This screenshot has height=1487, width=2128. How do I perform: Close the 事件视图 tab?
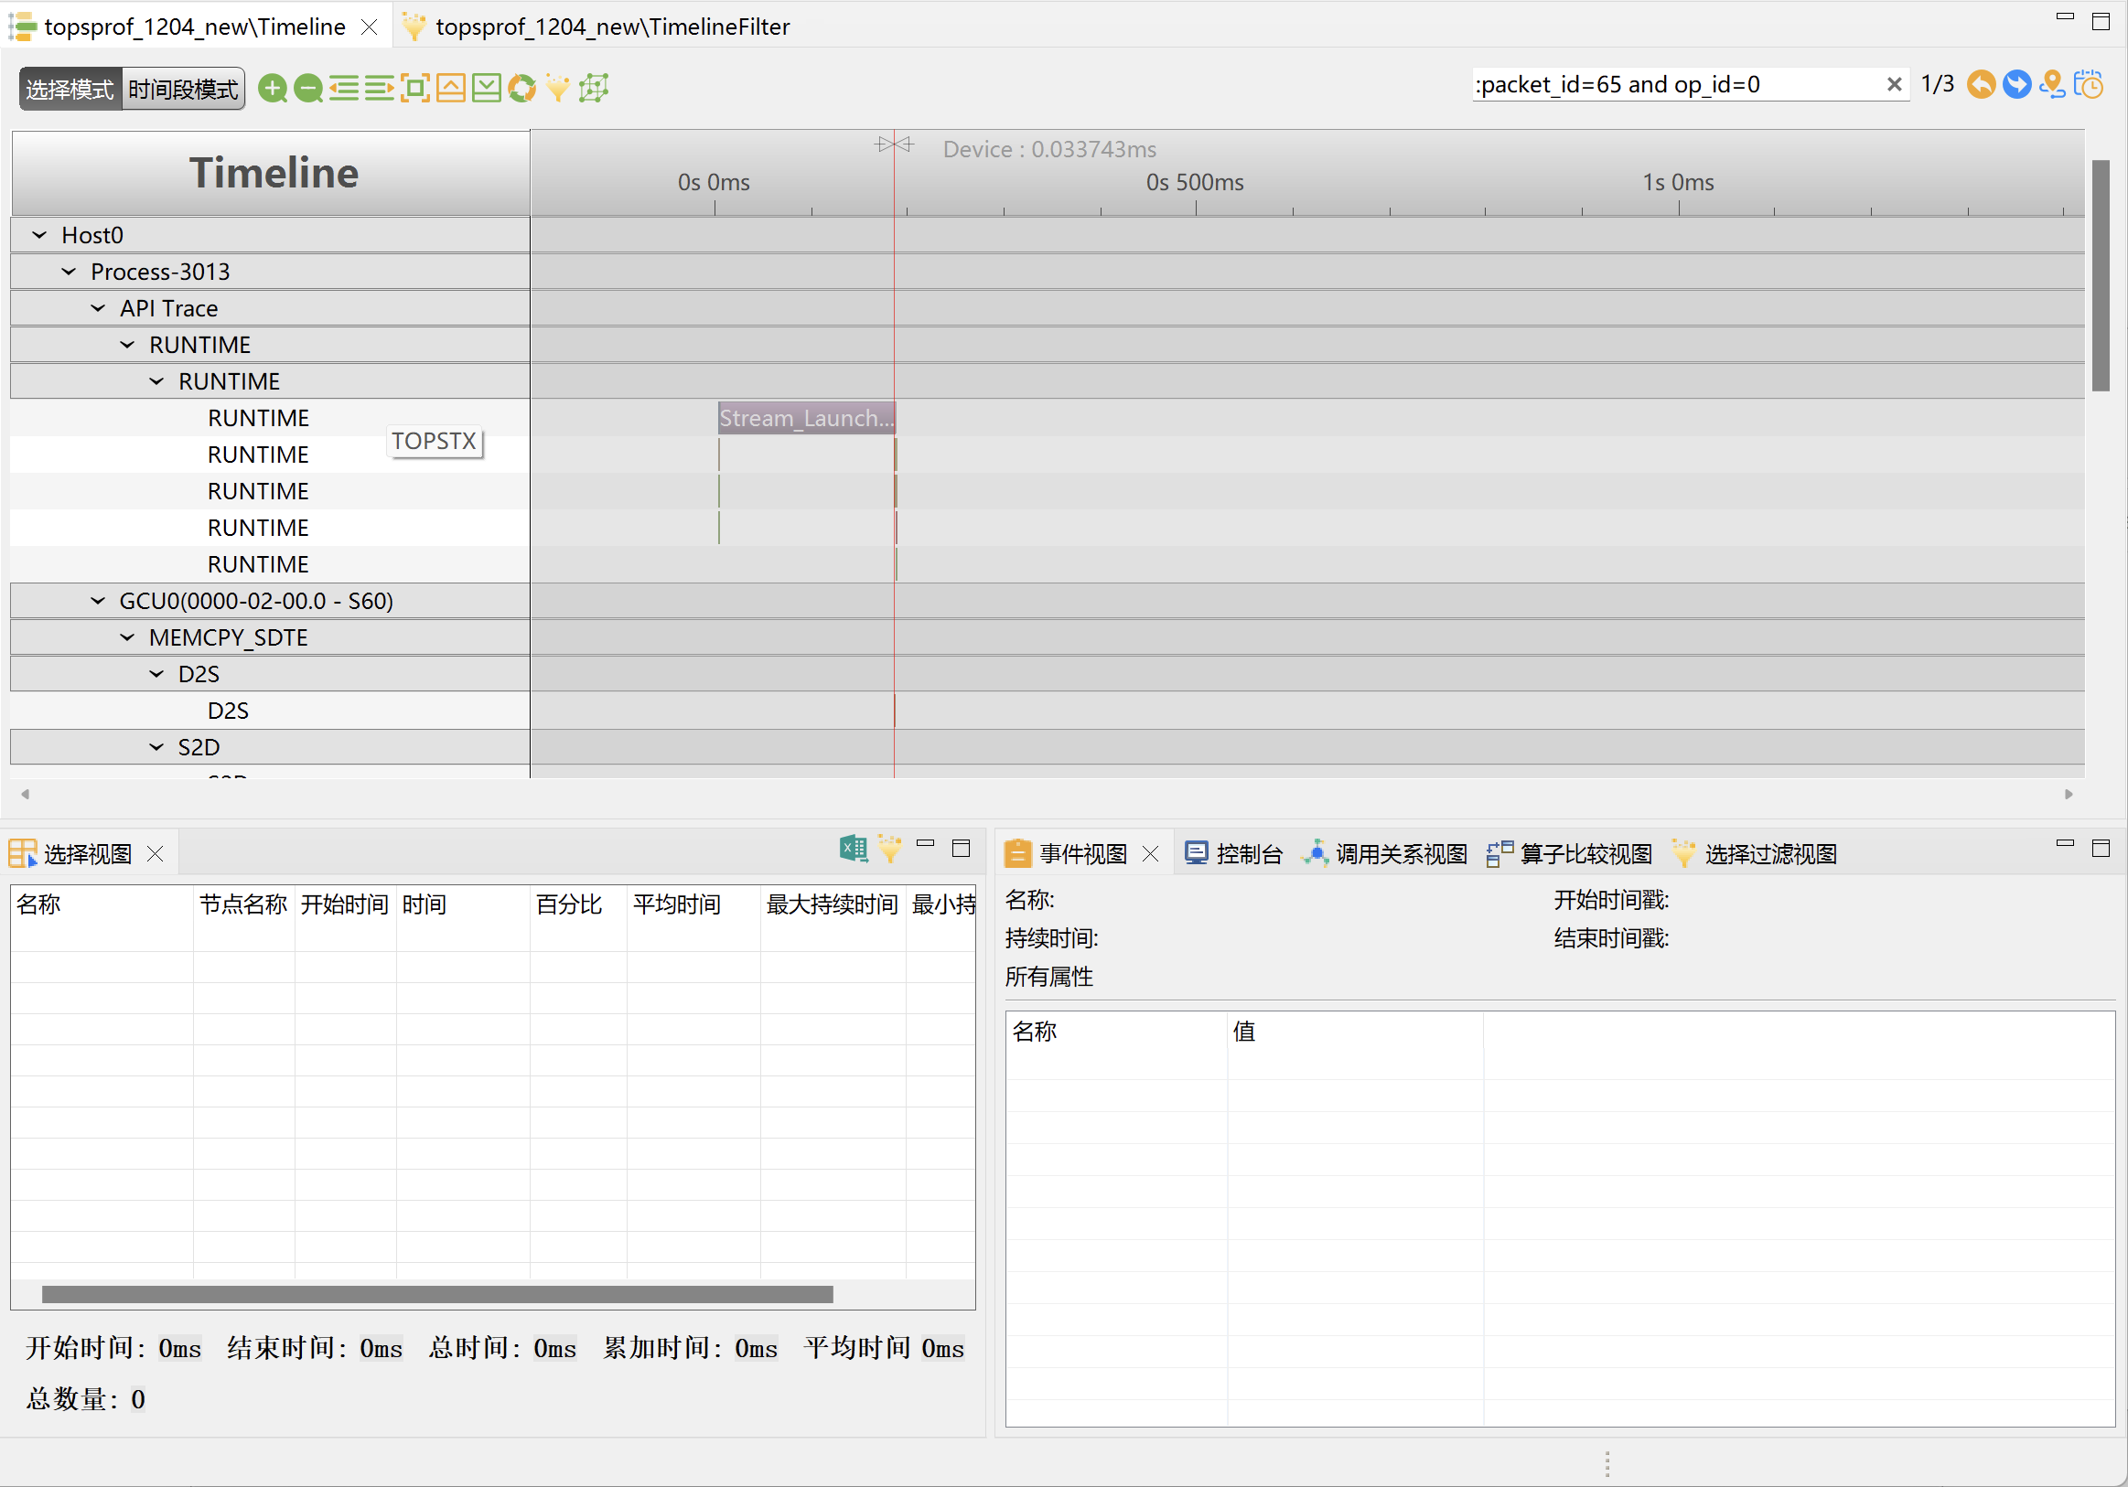click(1151, 854)
